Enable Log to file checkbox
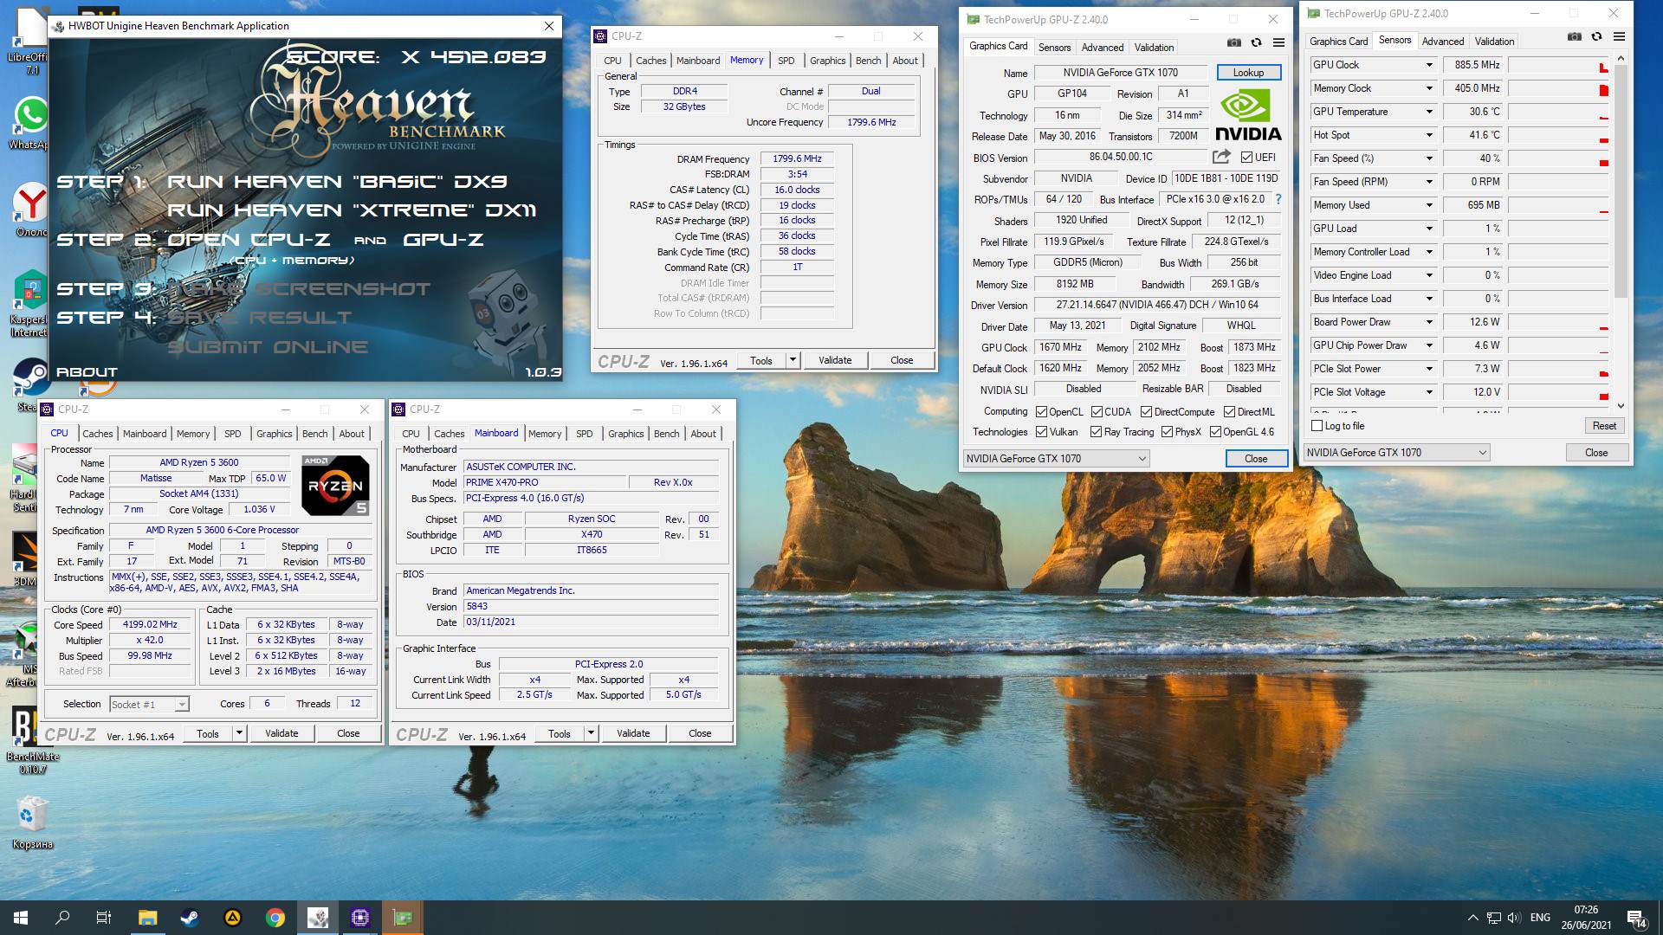The image size is (1663, 935). coord(1317,426)
